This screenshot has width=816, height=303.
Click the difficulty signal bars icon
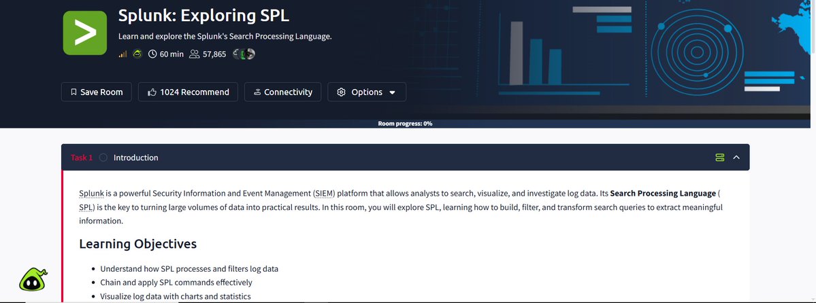click(x=123, y=54)
